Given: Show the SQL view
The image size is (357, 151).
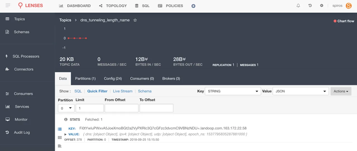Looking at the screenshot, I should 78,91.
